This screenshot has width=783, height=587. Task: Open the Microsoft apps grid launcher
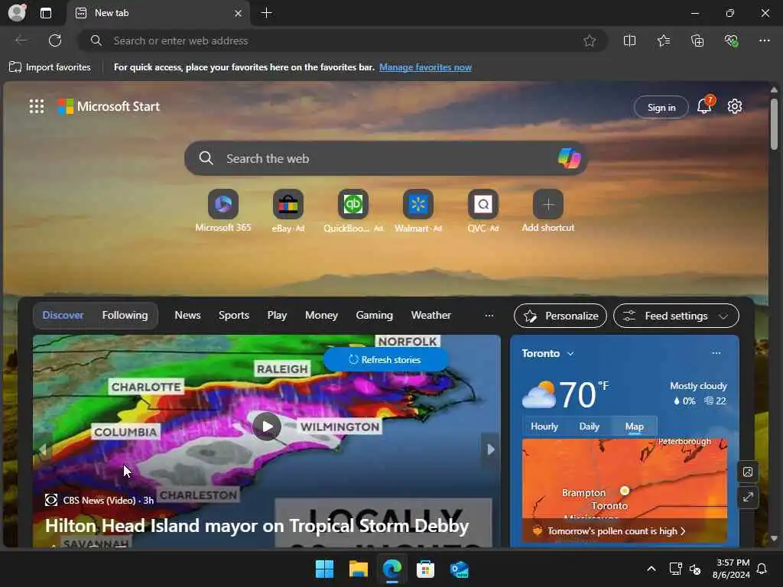(x=37, y=106)
